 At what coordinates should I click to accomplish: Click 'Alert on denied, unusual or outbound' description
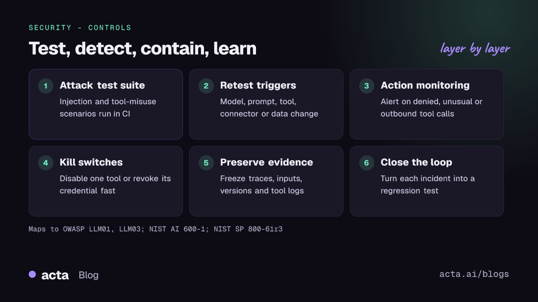coord(432,108)
